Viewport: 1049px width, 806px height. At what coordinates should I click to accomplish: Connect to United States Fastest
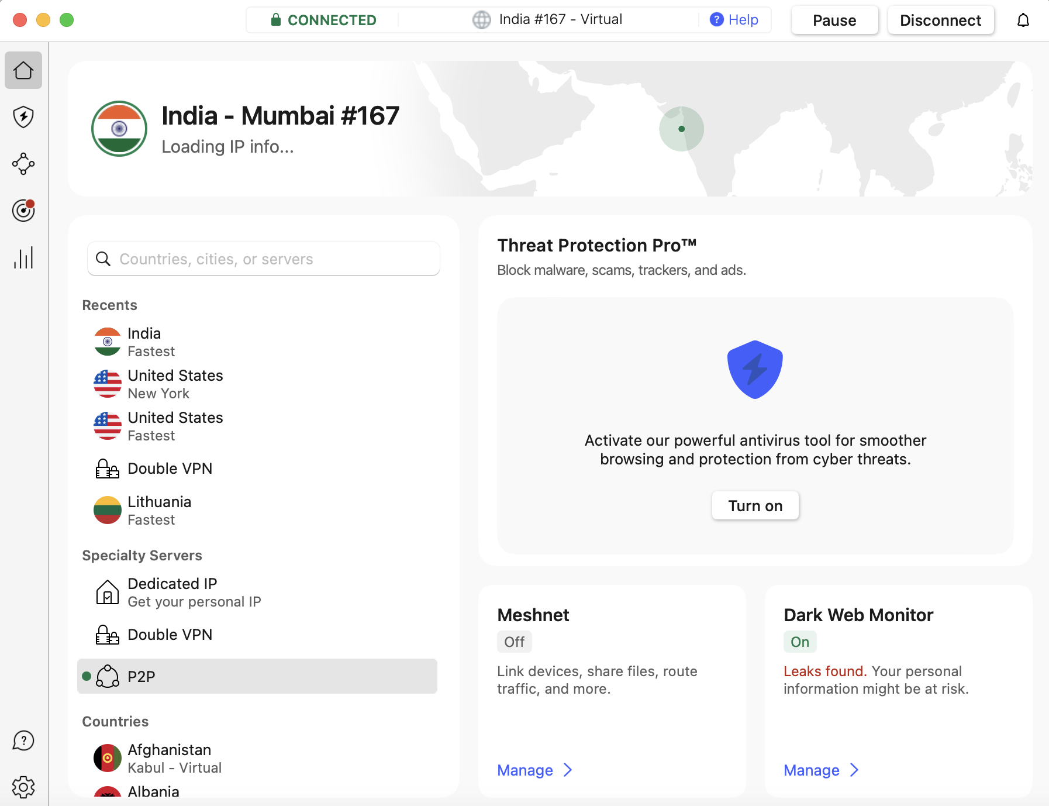[x=257, y=426]
